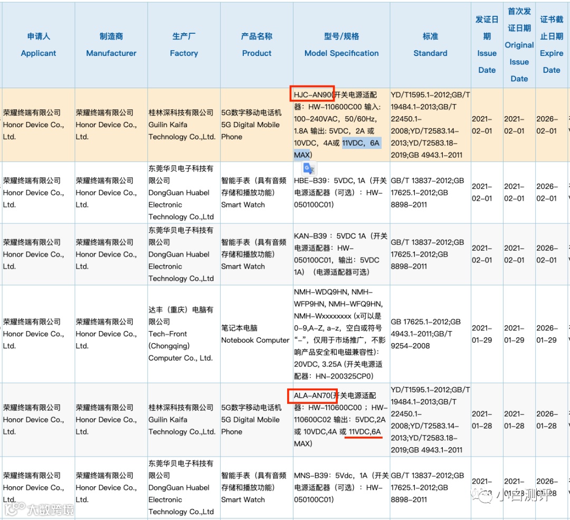
Task: Click Tech-Front (Chongqing) Computer factory cell
Action: 184,334
